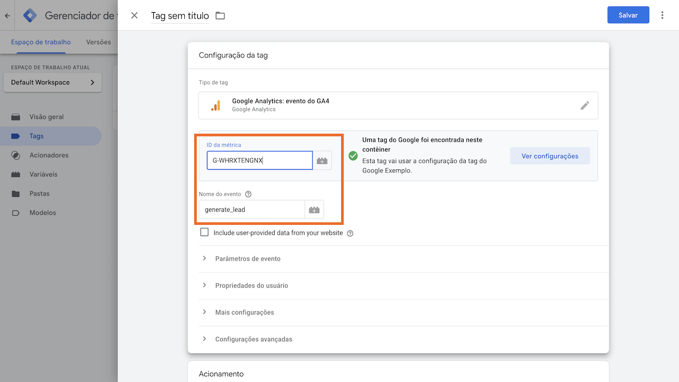This screenshot has height=382, width=679.
Task: Click the Ver configurações button
Action: point(550,156)
